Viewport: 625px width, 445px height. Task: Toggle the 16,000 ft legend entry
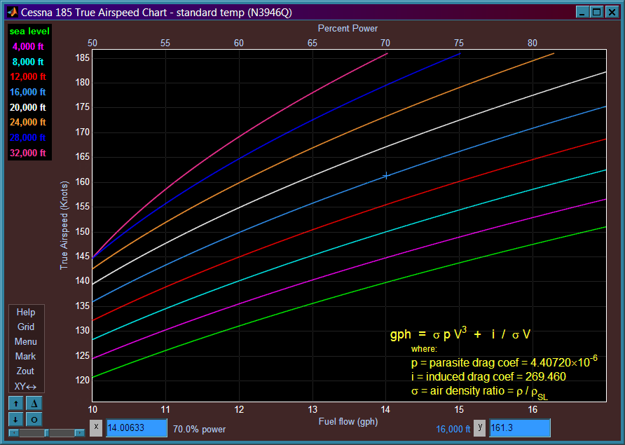click(28, 92)
